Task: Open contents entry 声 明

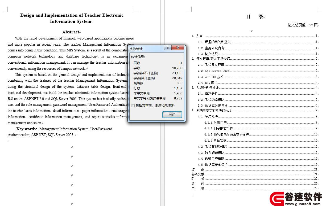Action: pos(255,188)
